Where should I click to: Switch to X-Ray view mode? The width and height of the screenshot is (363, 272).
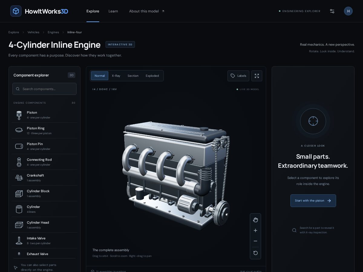[116, 76]
